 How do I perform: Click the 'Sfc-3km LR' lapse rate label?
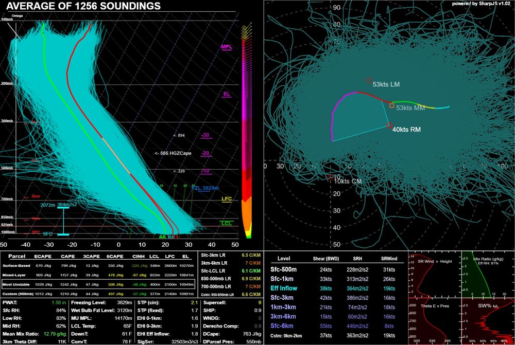pyautogui.click(x=214, y=255)
